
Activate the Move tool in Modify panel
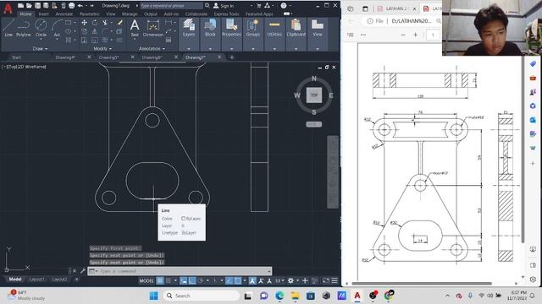point(84,23)
